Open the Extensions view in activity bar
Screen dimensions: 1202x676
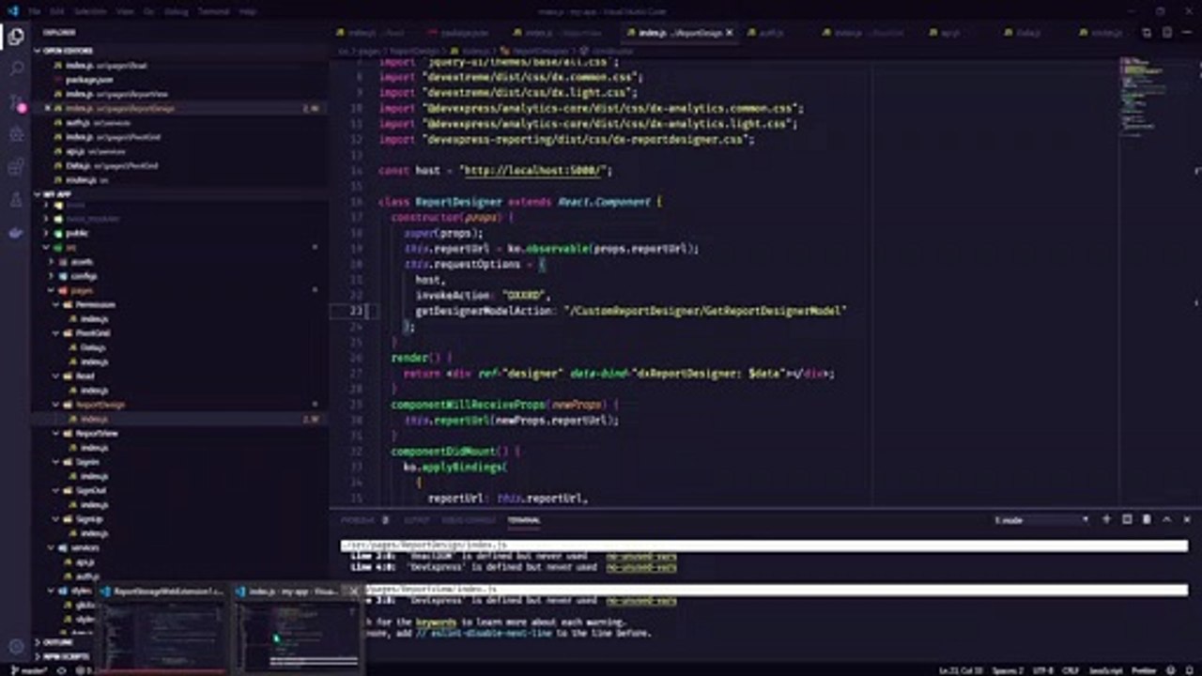pyautogui.click(x=15, y=167)
